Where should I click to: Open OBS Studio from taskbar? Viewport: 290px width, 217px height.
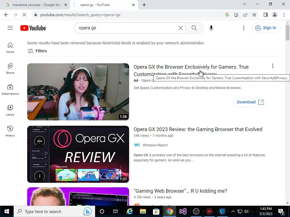(196, 211)
